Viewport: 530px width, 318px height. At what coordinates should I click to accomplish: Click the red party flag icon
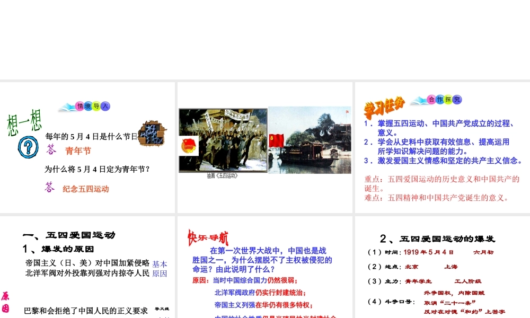point(277,140)
